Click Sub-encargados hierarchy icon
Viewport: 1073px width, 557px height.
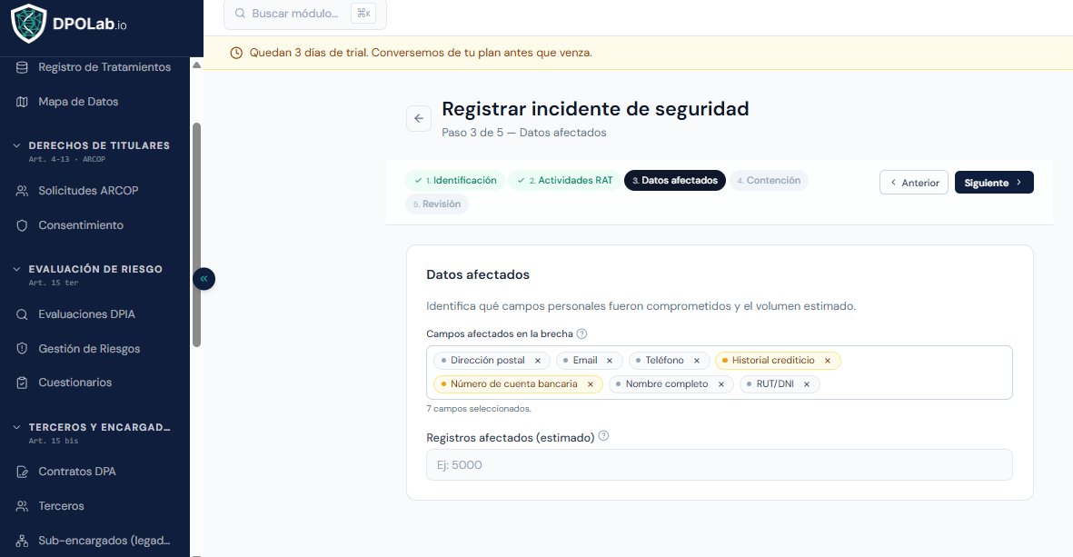22,541
